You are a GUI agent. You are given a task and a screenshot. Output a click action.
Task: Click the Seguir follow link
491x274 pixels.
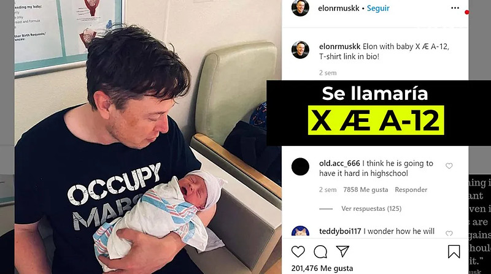pyautogui.click(x=378, y=9)
